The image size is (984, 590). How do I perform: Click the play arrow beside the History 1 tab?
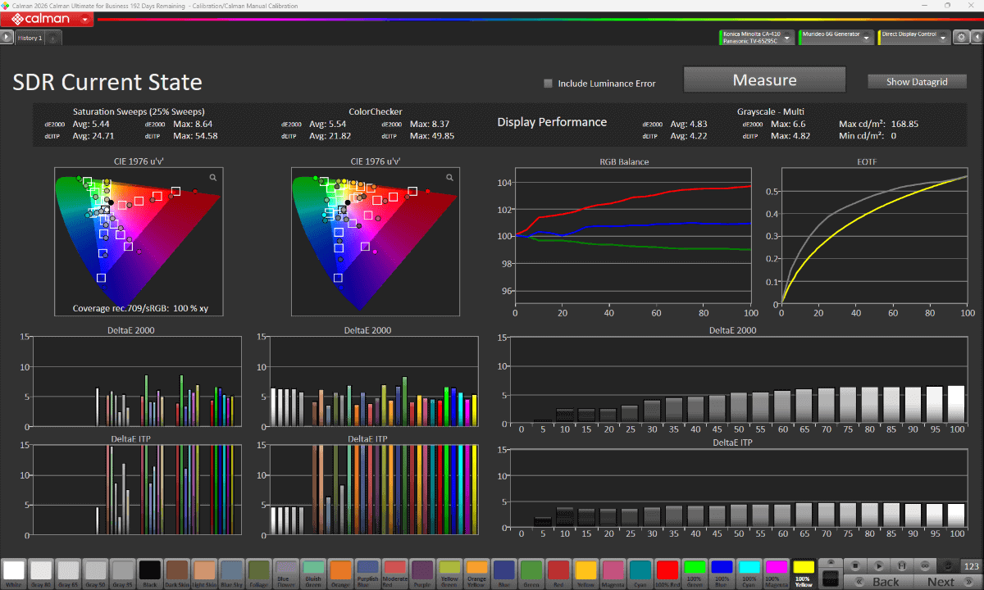tap(7, 38)
